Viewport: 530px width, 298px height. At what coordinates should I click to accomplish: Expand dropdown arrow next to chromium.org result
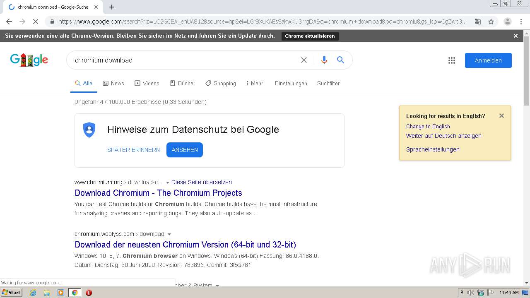tap(167, 183)
